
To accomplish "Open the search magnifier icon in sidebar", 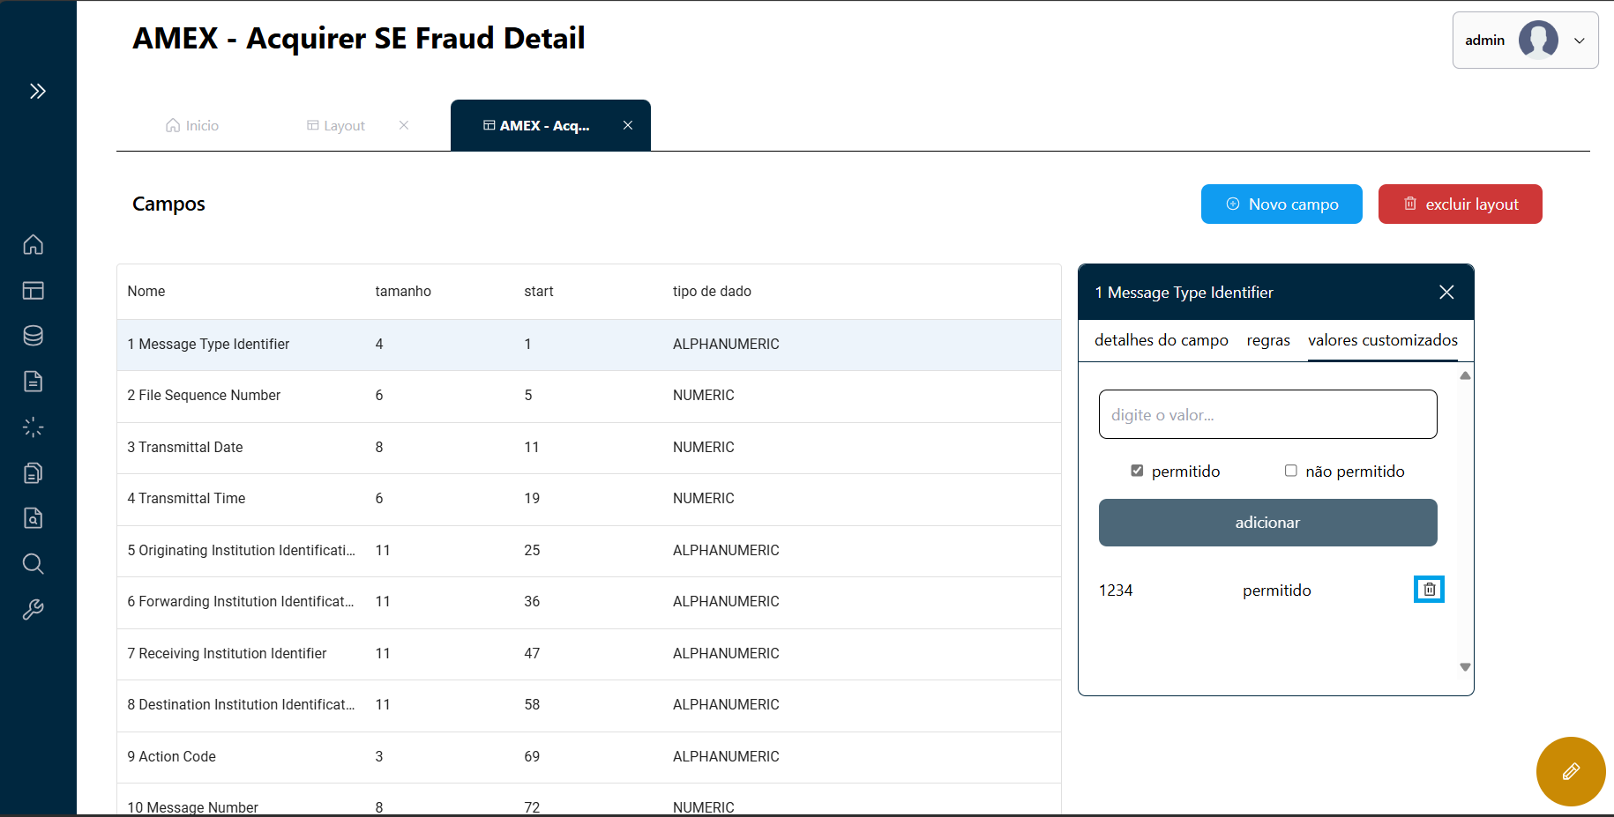I will pyautogui.click(x=34, y=564).
